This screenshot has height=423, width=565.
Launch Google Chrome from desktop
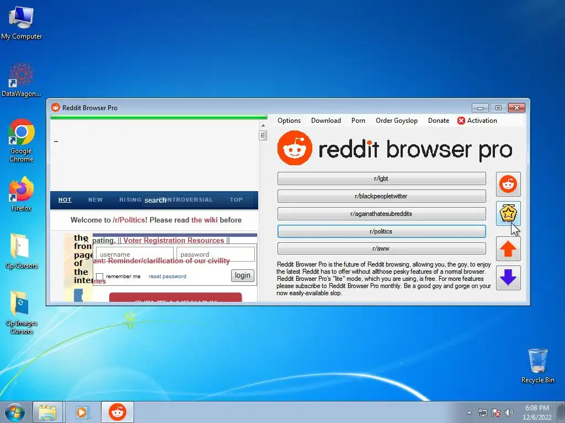pos(22,140)
